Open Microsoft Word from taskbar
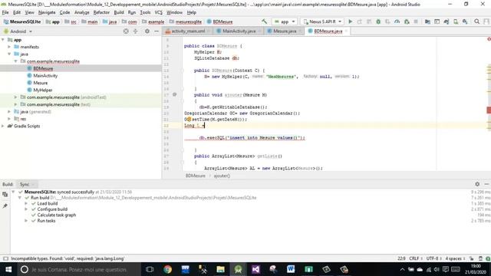 tap(291, 269)
